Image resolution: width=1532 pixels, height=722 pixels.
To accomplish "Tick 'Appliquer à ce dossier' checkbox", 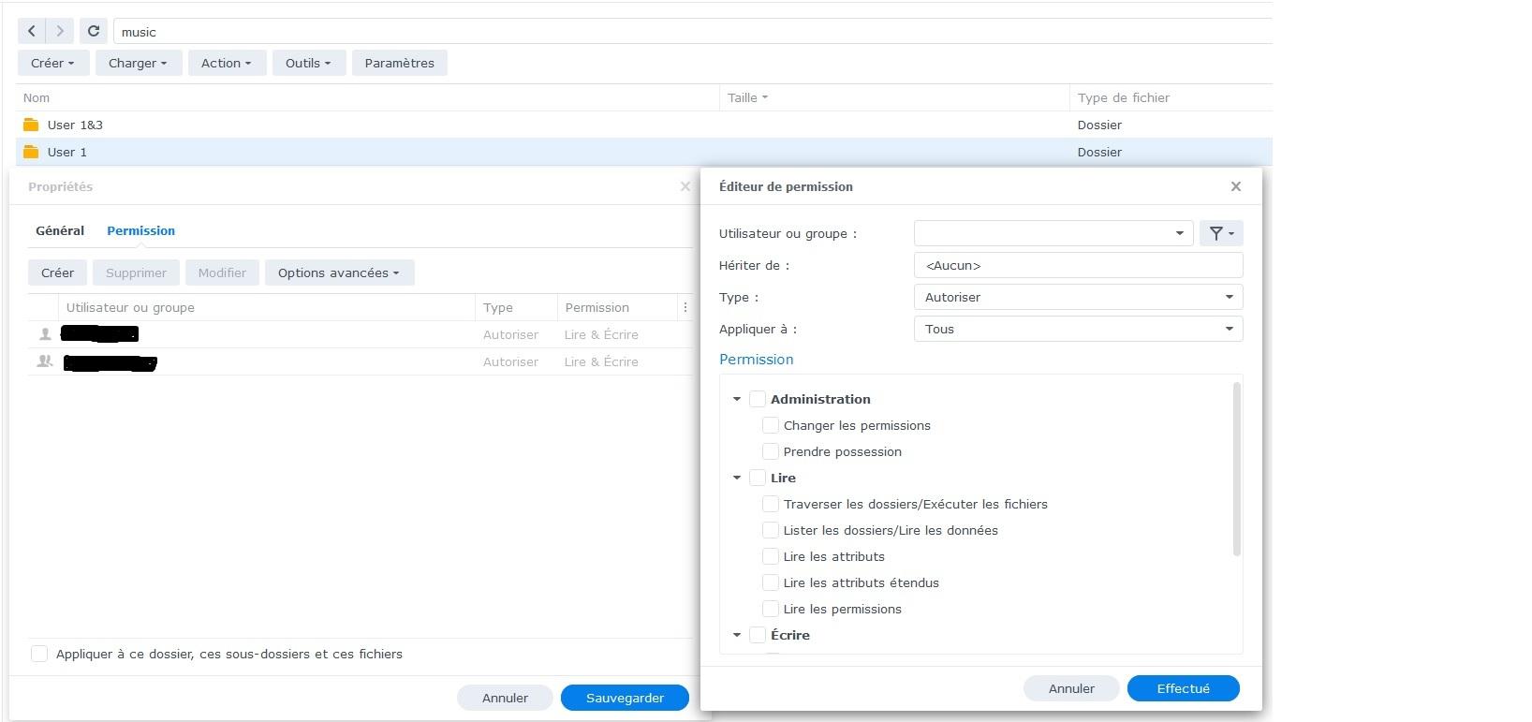I will [39, 654].
